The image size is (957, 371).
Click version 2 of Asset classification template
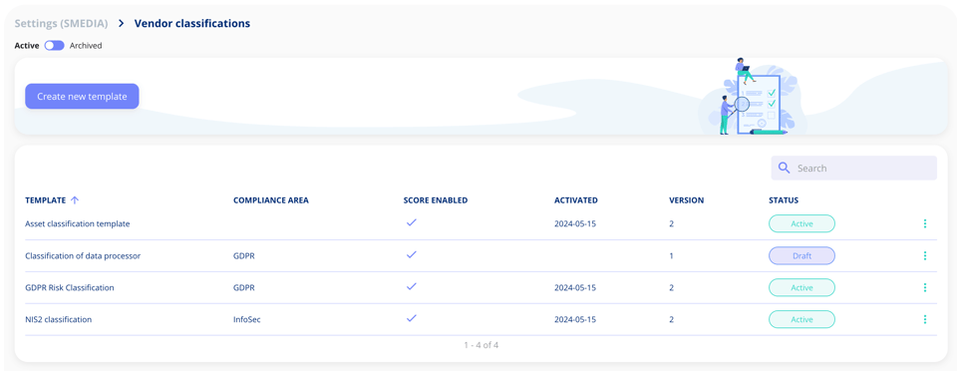click(671, 224)
